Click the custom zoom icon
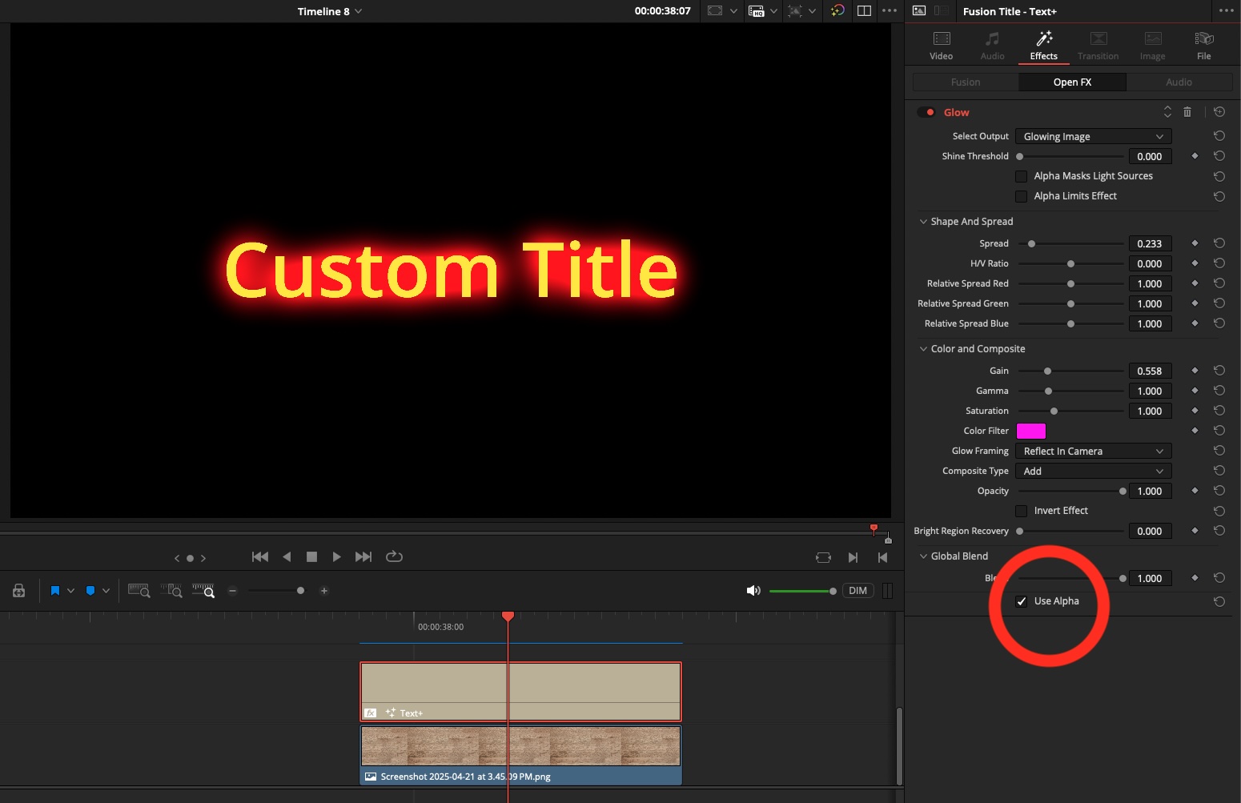This screenshot has height=803, width=1241. tap(203, 591)
